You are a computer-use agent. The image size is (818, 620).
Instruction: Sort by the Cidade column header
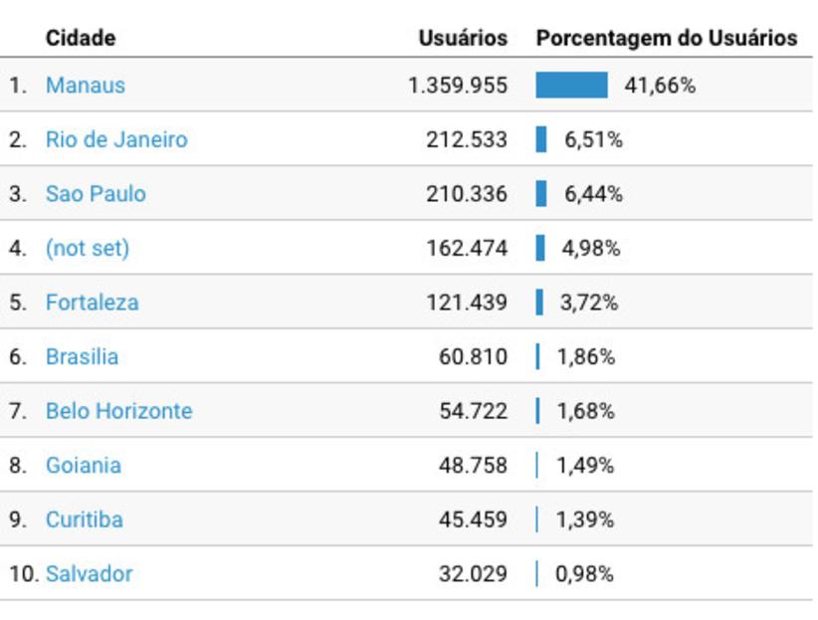pos(81,38)
